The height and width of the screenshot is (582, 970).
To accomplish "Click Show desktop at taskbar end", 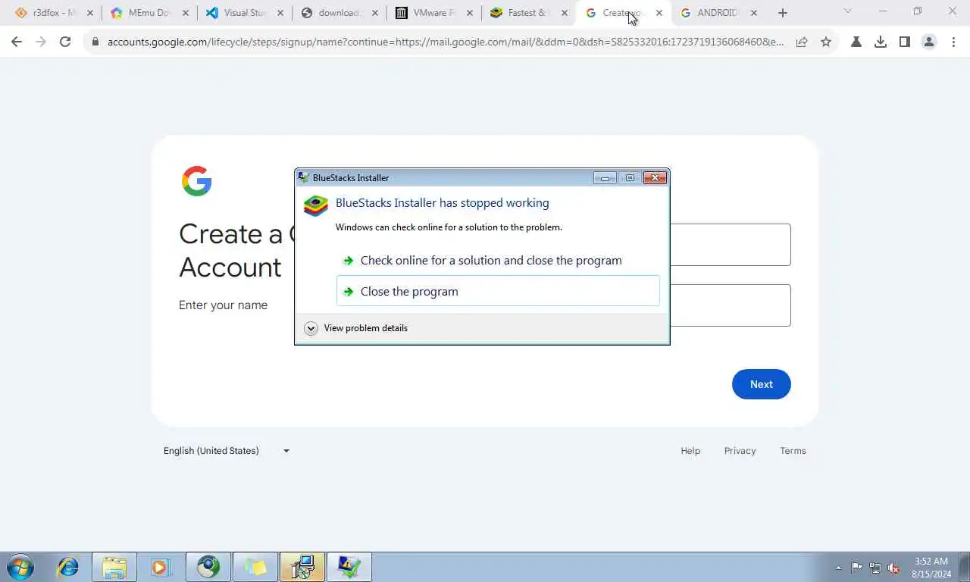I will click(x=965, y=567).
